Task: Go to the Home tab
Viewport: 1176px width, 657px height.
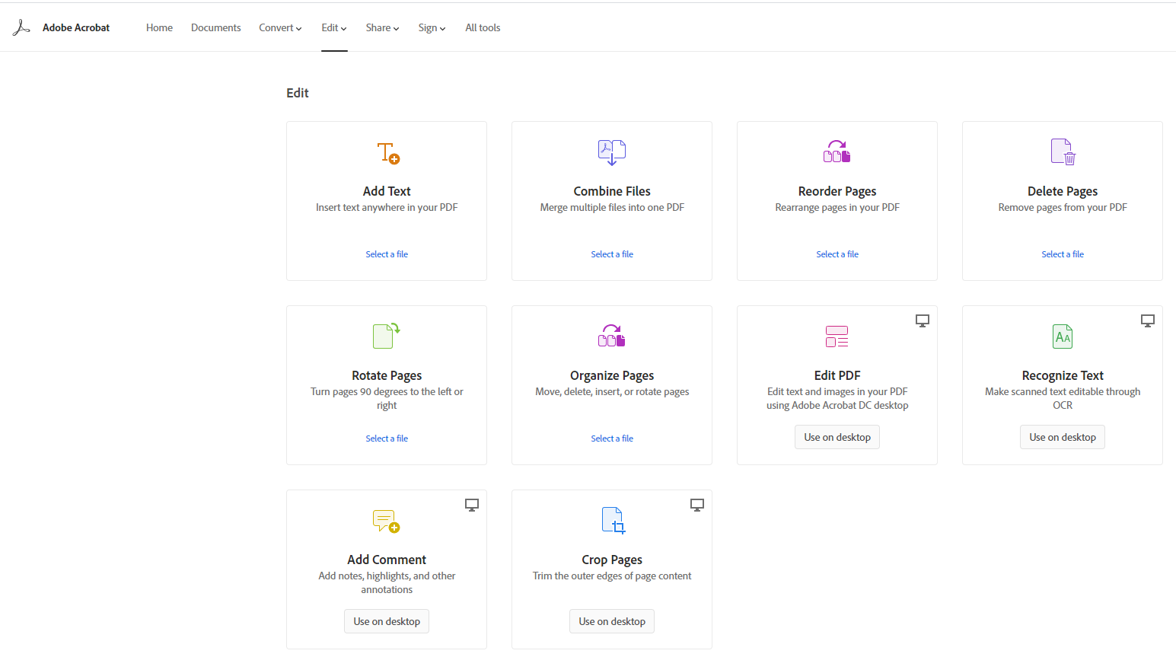Action: 159,27
